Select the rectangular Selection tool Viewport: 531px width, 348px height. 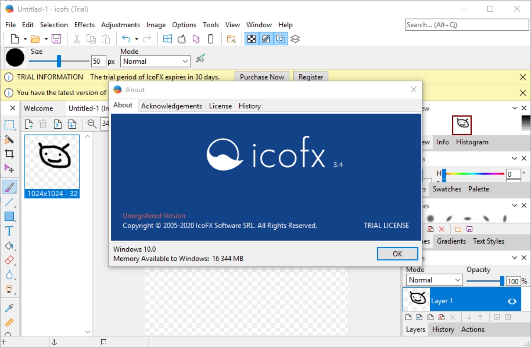pyautogui.click(x=9, y=125)
